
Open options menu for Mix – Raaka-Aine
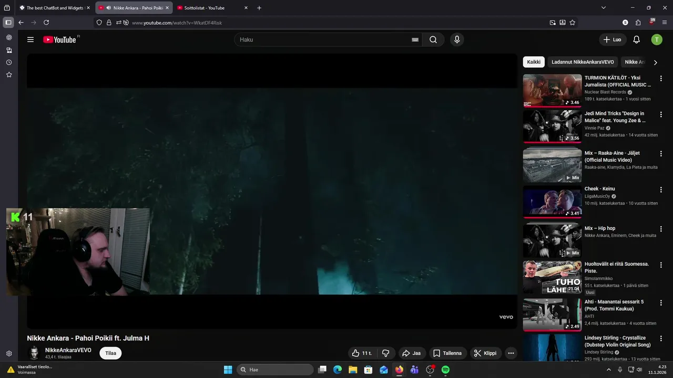point(661,154)
